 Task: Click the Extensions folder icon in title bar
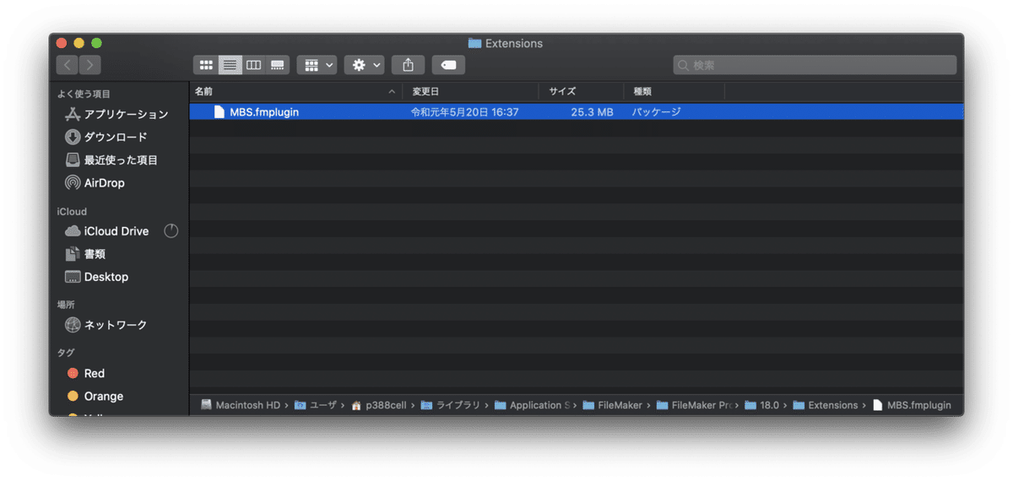(x=474, y=43)
